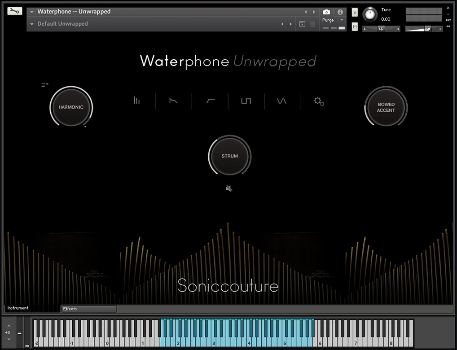Click the Default Unwrapped preset name
The image size is (457, 350).
pos(62,24)
